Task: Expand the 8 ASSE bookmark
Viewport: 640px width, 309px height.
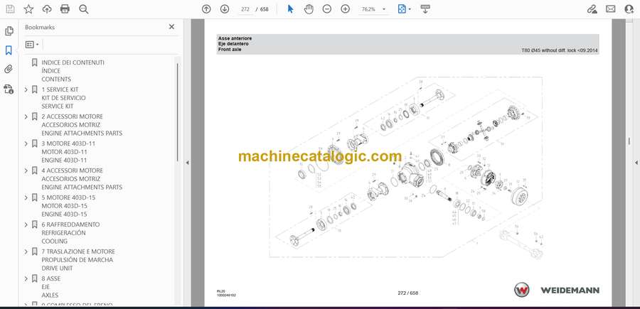Action: pyautogui.click(x=26, y=278)
